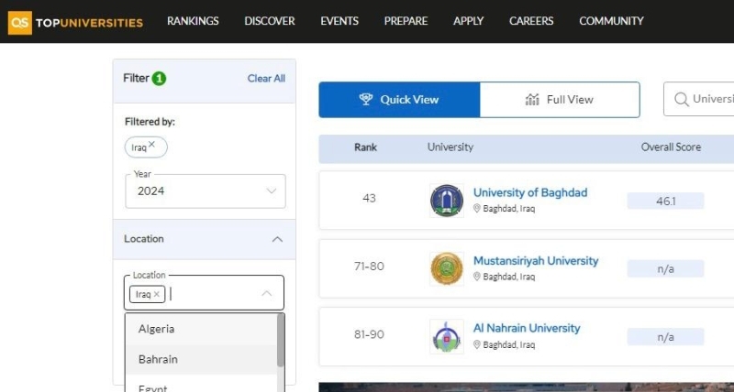Close the Location dropdown list arrow
The height and width of the screenshot is (392, 734).
tap(266, 293)
